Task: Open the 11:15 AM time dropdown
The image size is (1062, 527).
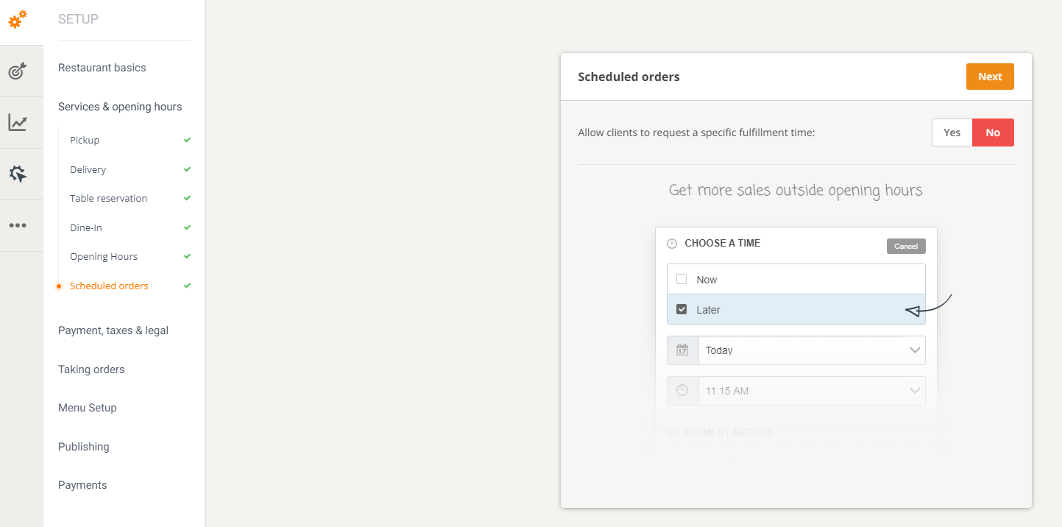Action: tap(811, 391)
